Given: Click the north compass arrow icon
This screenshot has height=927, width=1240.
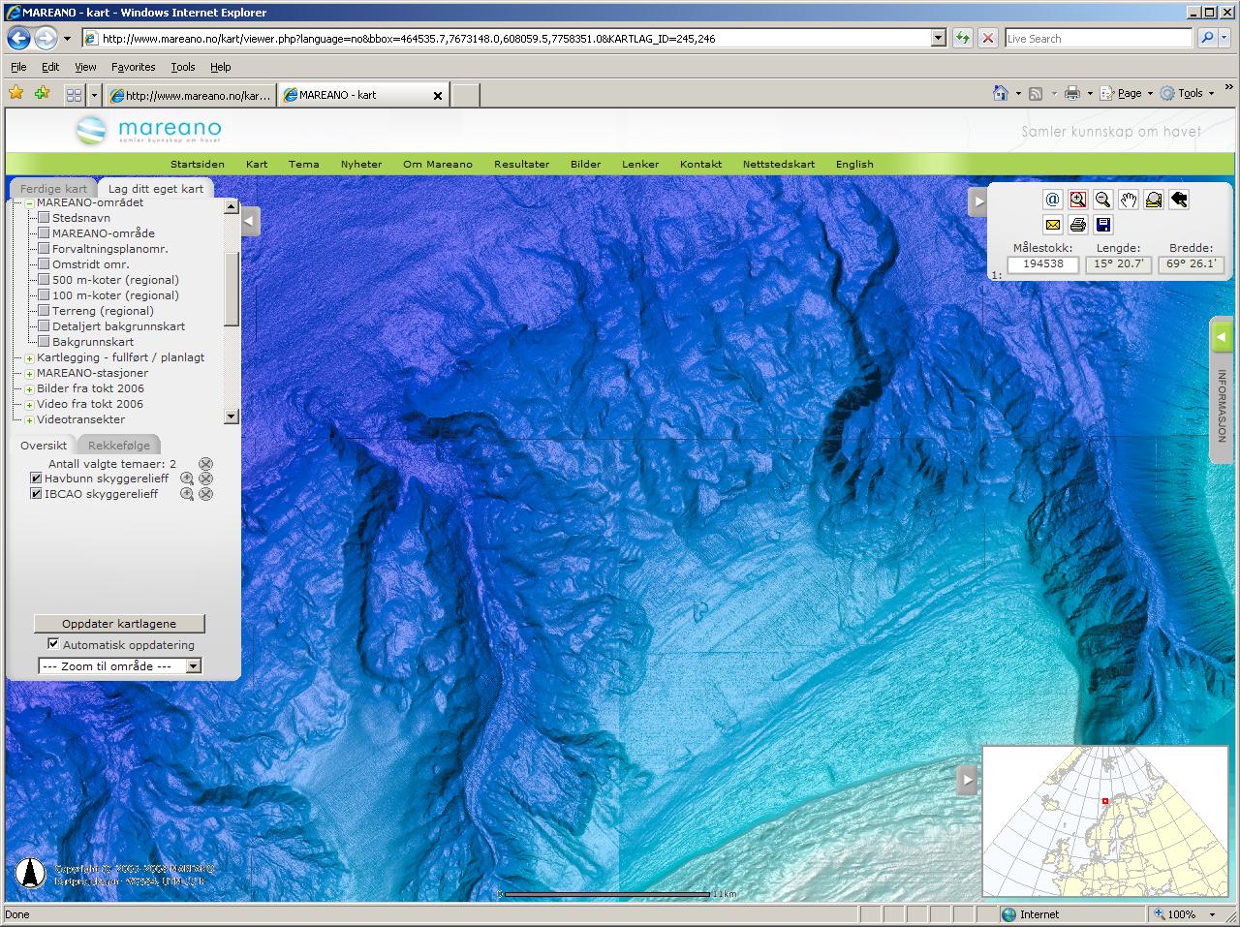Looking at the screenshot, I should pyautogui.click(x=31, y=873).
